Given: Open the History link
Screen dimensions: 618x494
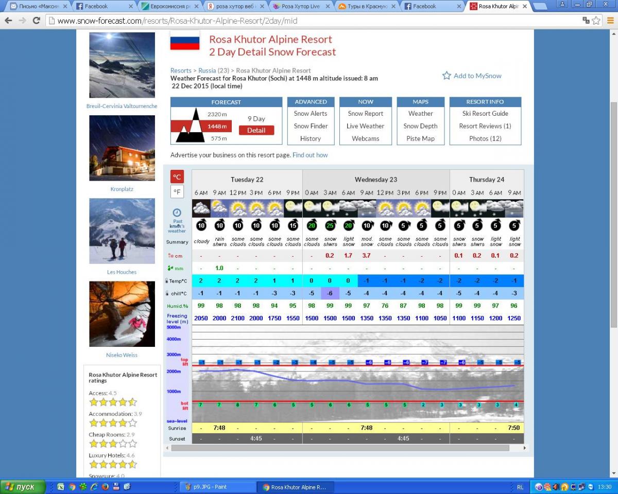Looking at the screenshot, I should click(x=311, y=138).
